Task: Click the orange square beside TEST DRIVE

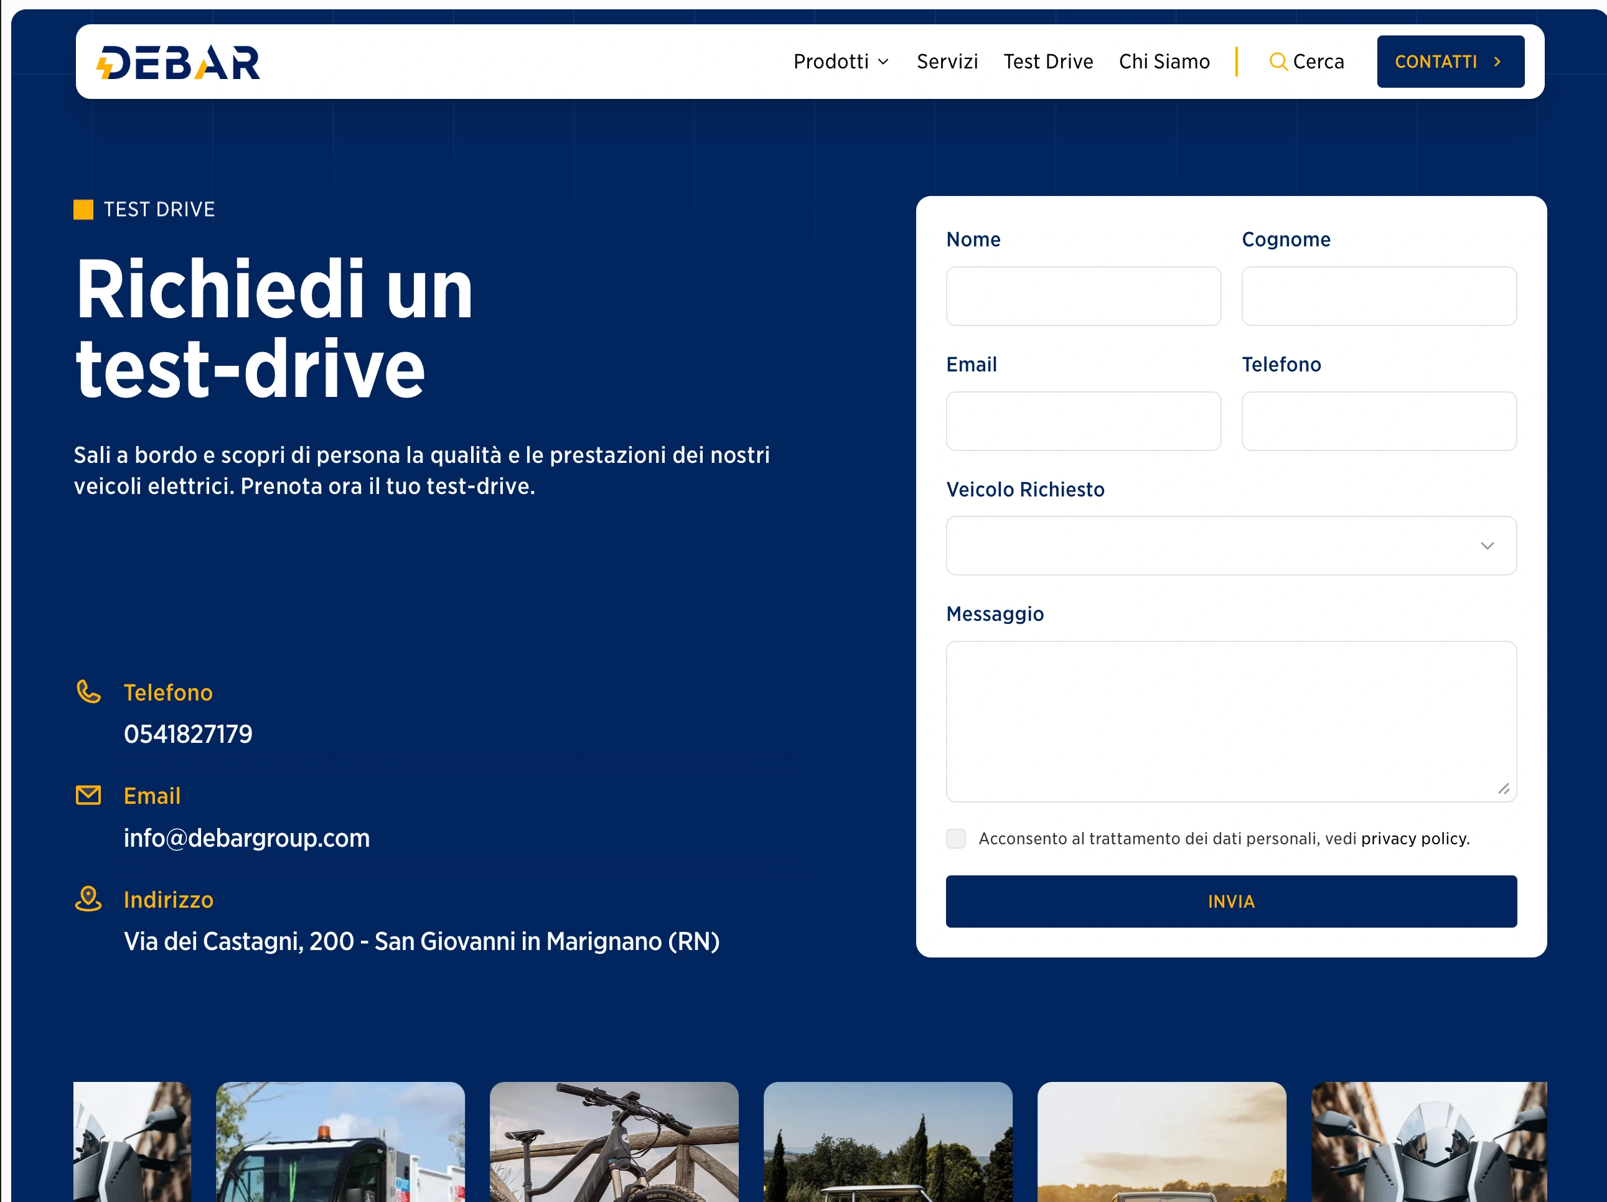Action: pos(83,210)
